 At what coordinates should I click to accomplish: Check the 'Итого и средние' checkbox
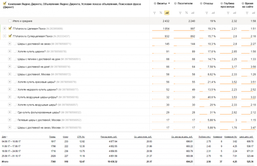(10, 21)
